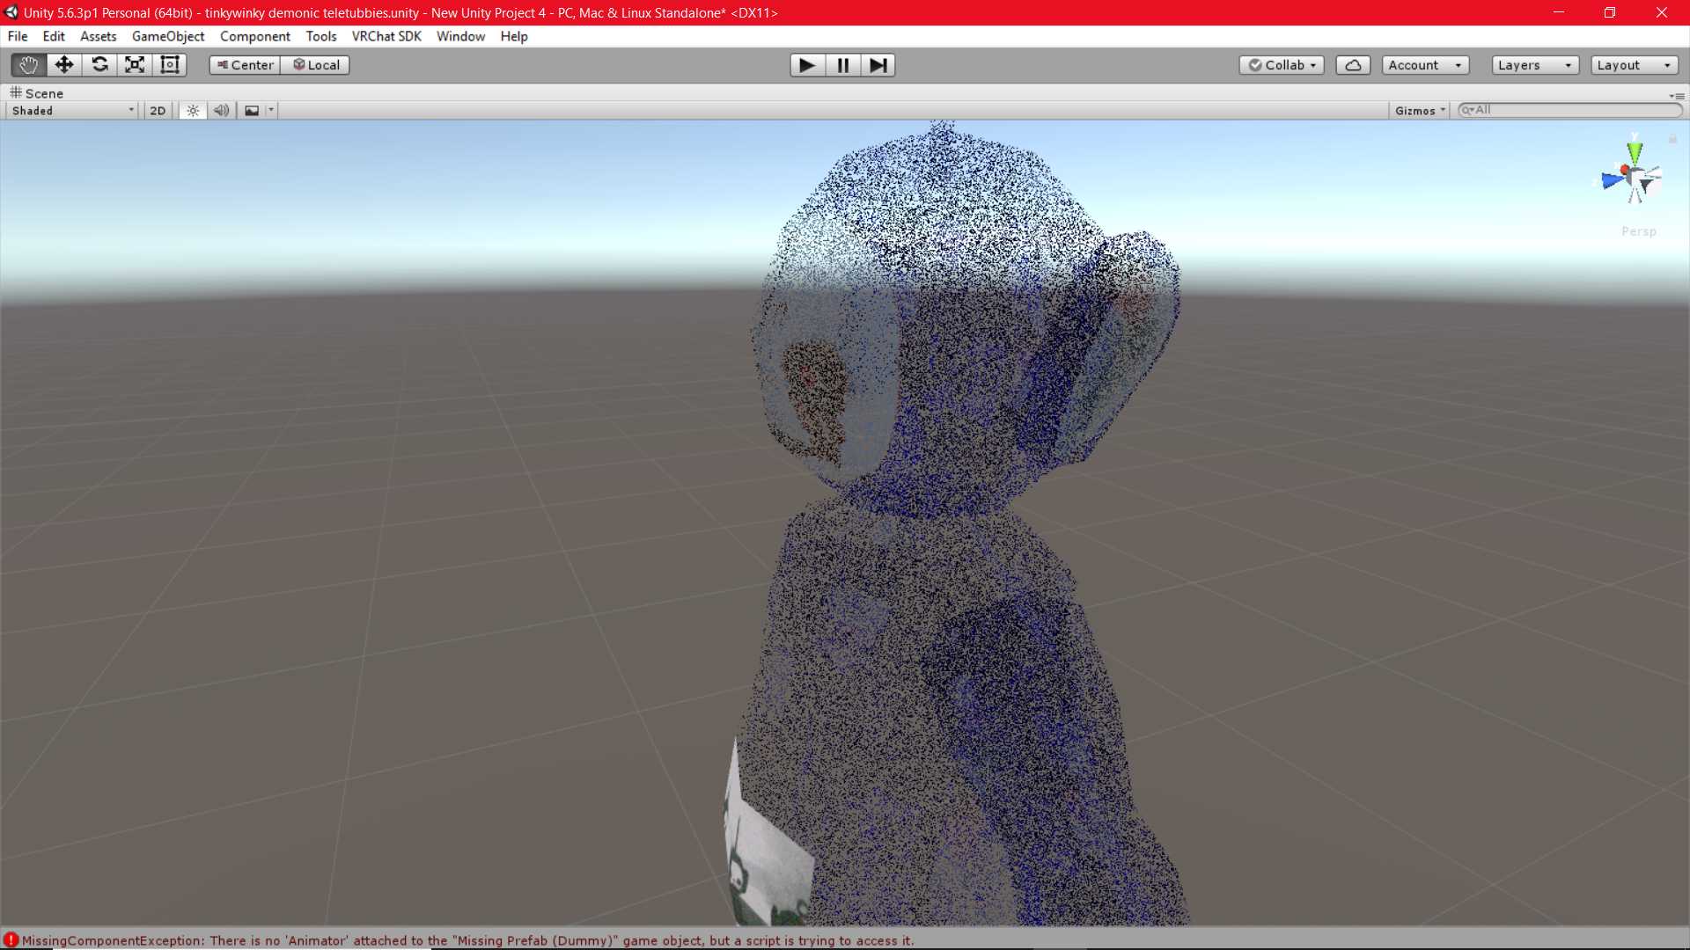Screen dimensions: 1690x950
Task: Open the Gizmos dropdown
Action: pos(1420,111)
